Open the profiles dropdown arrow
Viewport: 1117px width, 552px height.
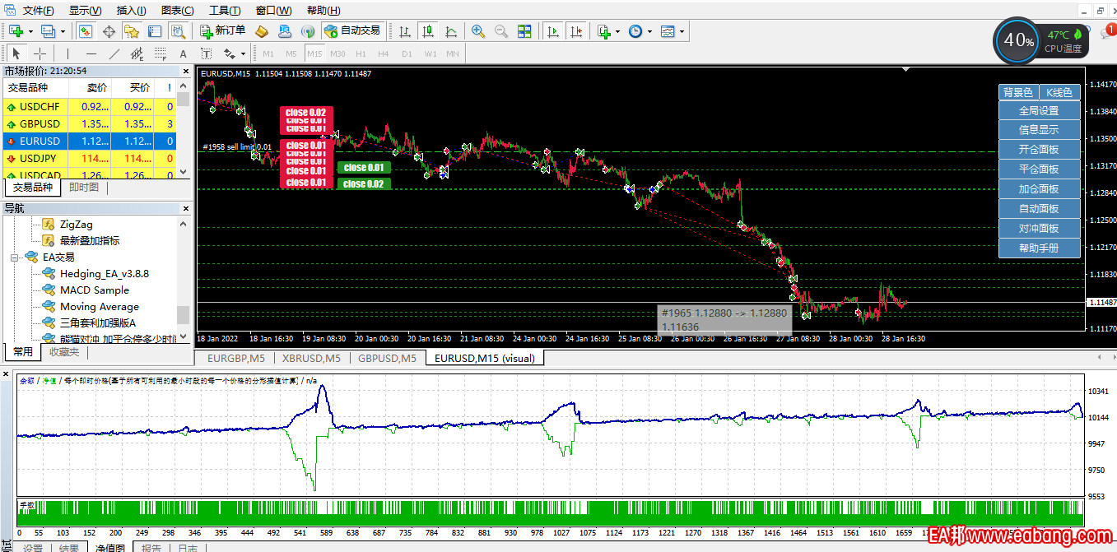click(63, 31)
